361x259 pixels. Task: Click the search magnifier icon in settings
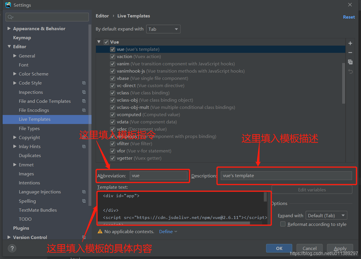10,17
